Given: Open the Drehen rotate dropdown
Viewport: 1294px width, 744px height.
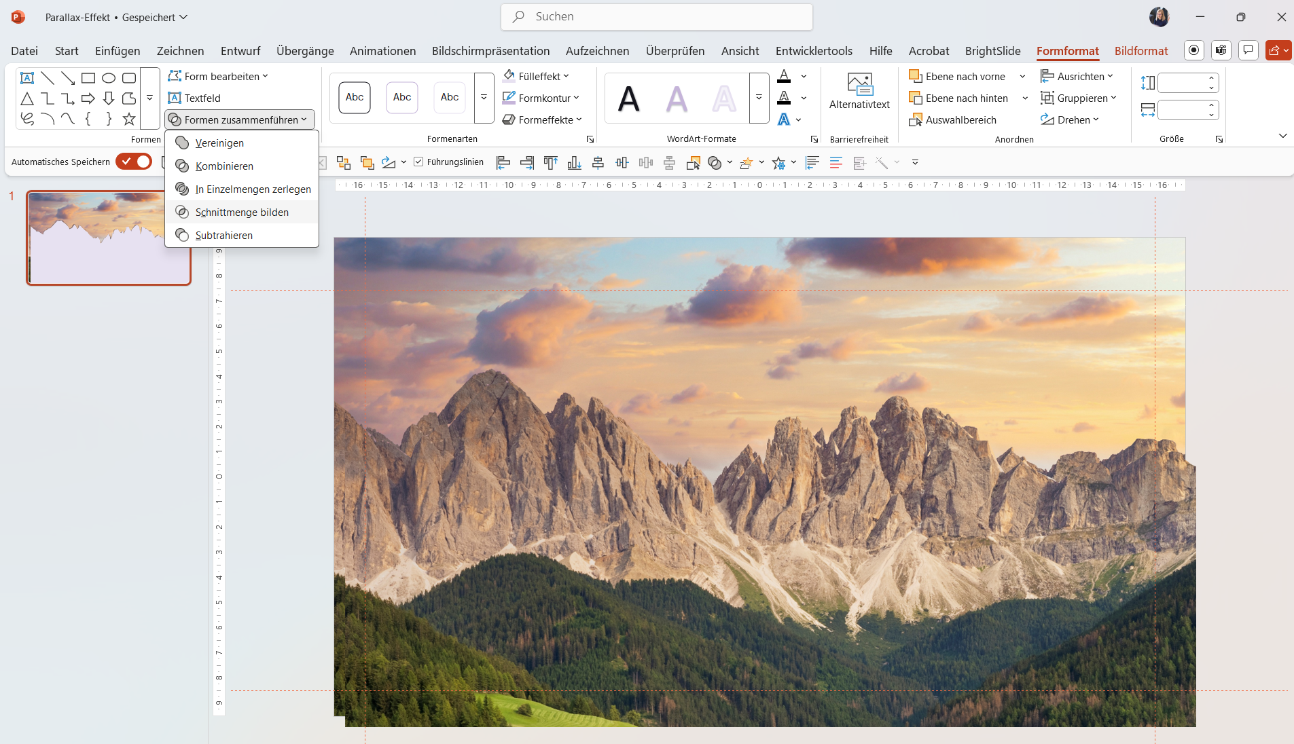Looking at the screenshot, I should [x=1069, y=119].
